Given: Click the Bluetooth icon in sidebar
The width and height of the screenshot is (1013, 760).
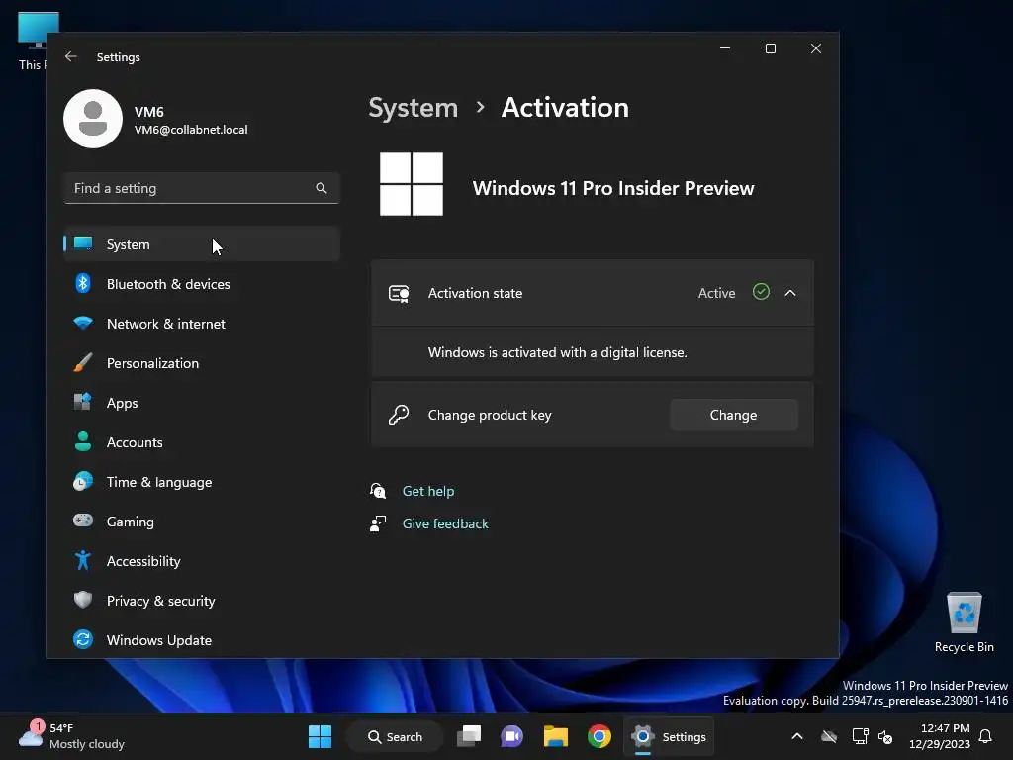Looking at the screenshot, I should click(x=83, y=284).
